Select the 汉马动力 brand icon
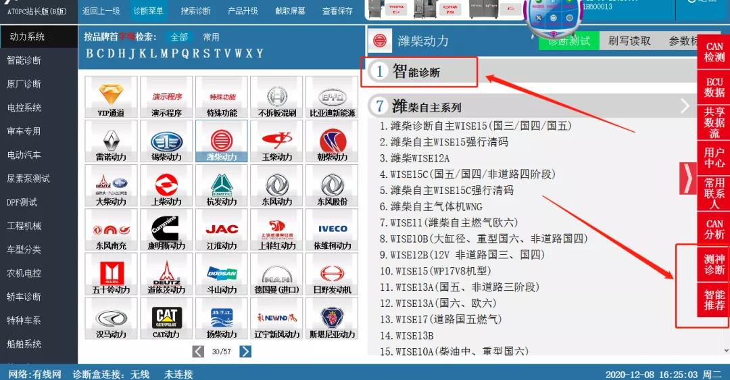The width and height of the screenshot is (730, 380). [112, 318]
